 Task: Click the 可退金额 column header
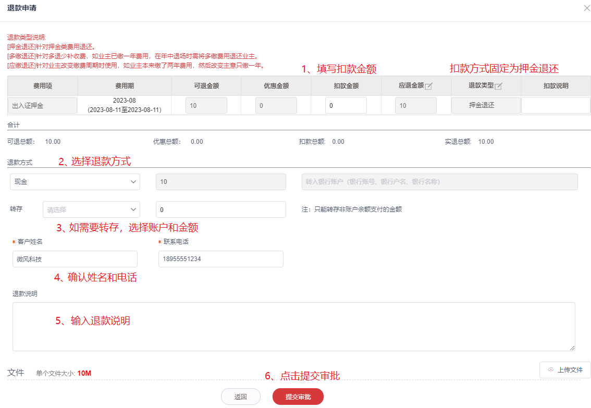[x=206, y=86]
